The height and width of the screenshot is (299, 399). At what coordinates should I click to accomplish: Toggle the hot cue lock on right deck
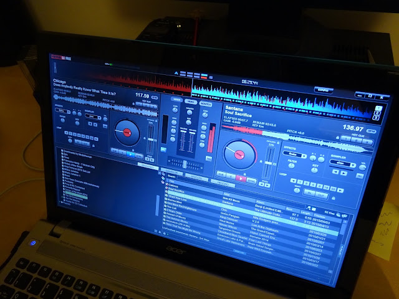tap(337, 138)
